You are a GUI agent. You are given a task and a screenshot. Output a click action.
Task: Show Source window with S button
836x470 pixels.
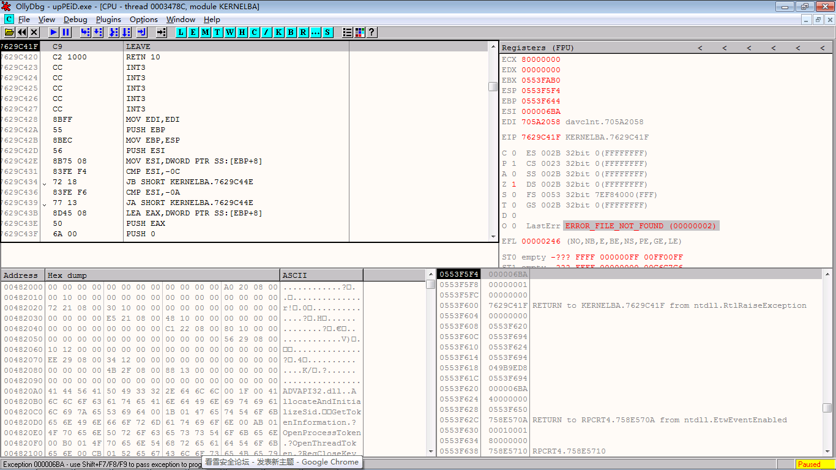pos(328,32)
